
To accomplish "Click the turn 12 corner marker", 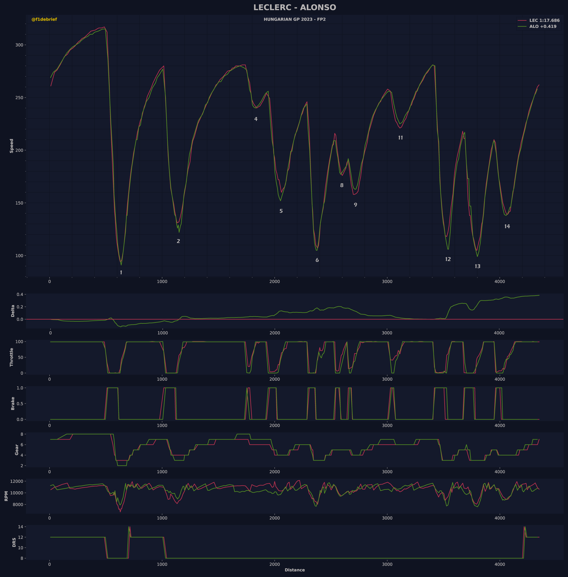I will [x=448, y=259].
